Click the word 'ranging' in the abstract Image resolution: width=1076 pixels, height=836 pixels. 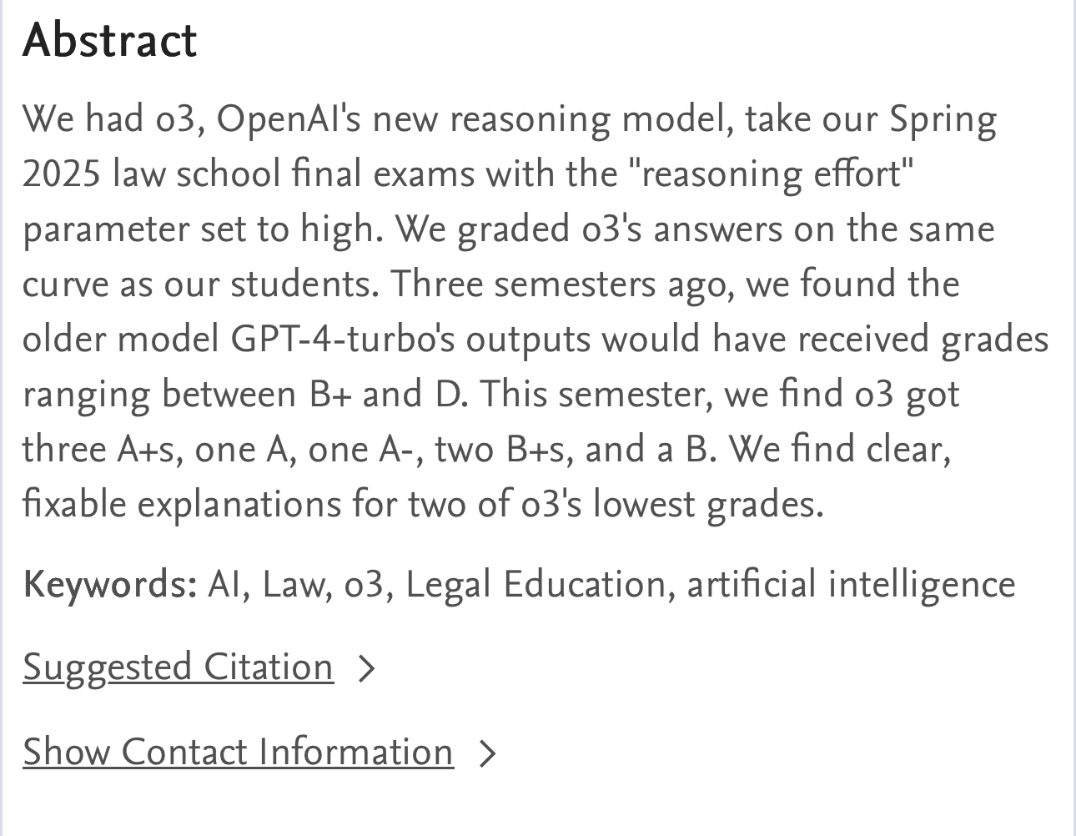tap(86, 395)
